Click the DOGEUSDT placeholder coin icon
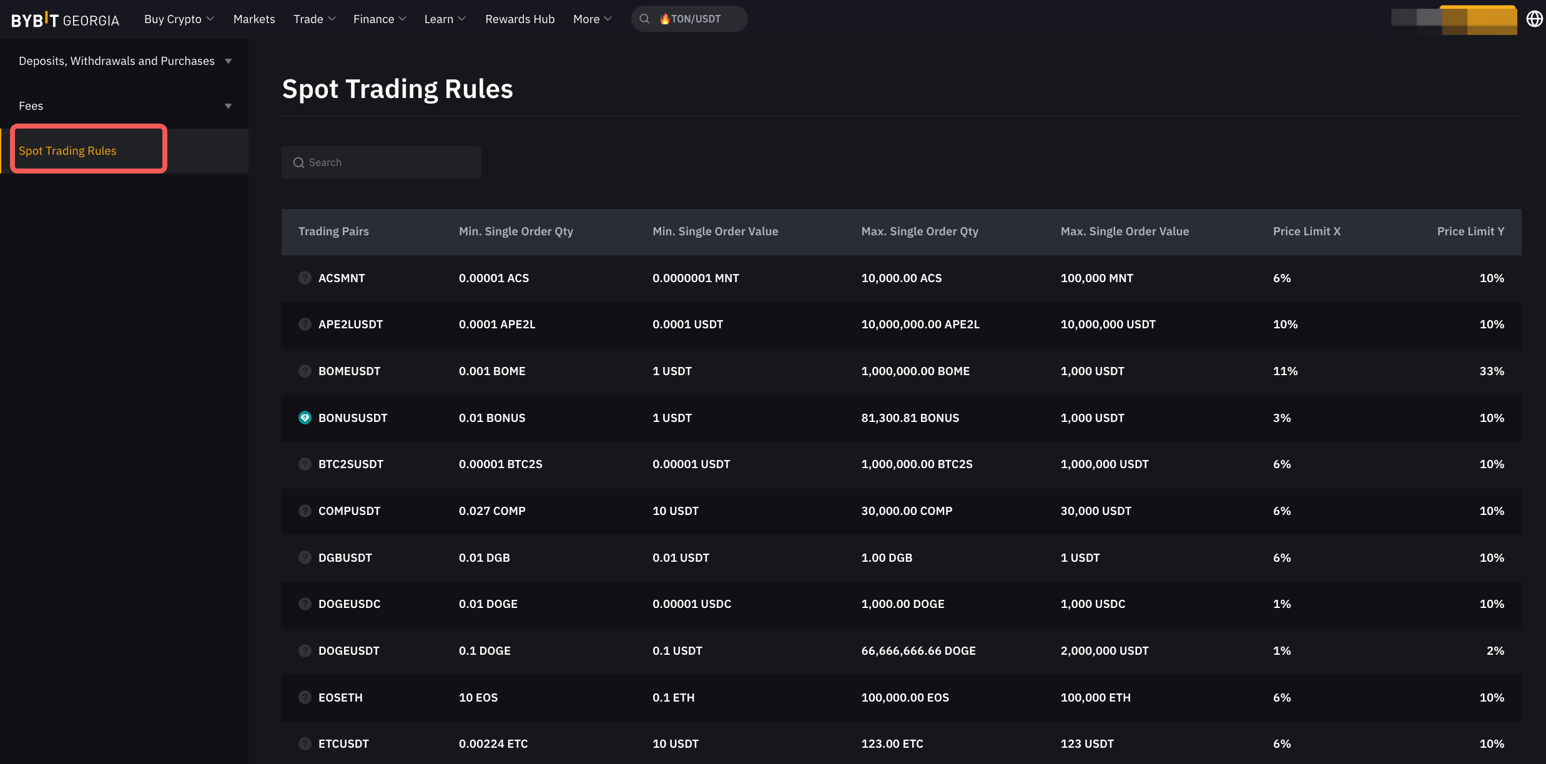Screen dimensions: 1546x764 pyautogui.click(x=305, y=650)
